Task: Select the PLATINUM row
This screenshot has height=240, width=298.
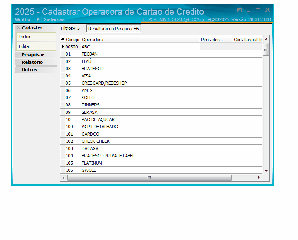Action: [x=162, y=163]
